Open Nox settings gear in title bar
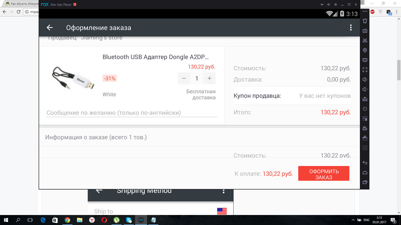The height and width of the screenshot is (225, 401). pyautogui.click(x=335, y=4)
